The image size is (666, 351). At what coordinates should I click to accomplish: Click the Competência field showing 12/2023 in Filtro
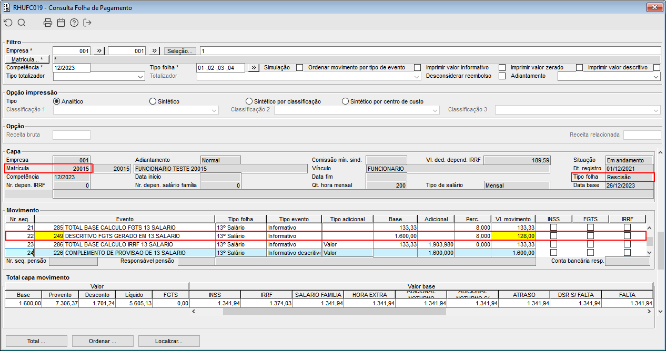click(72, 68)
